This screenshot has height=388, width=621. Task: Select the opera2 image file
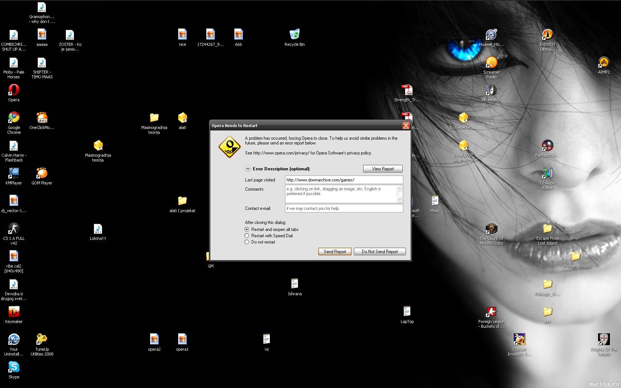click(x=154, y=340)
